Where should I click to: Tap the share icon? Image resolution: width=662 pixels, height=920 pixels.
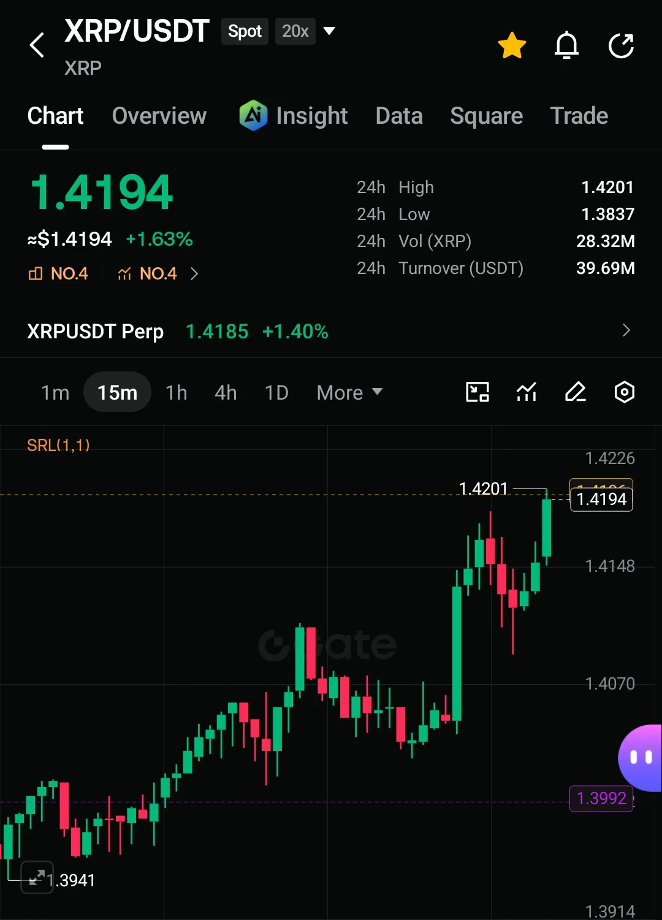point(621,45)
